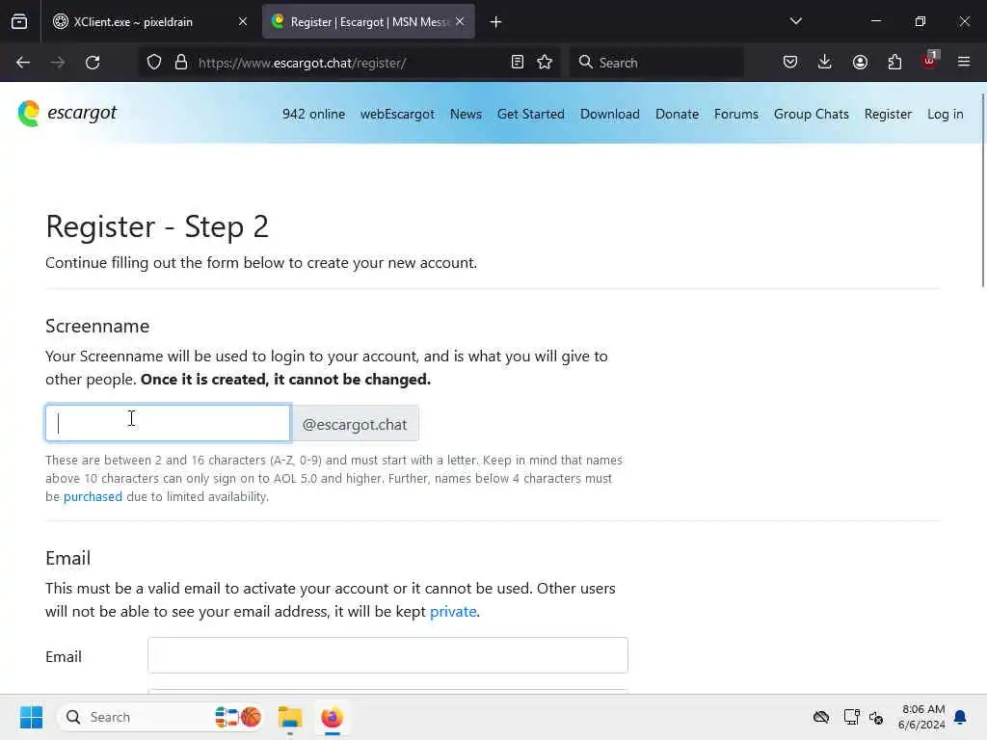Image resolution: width=987 pixels, height=740 pixels.
Task: Open a new browser tab
Action: (x=496, y=22)
